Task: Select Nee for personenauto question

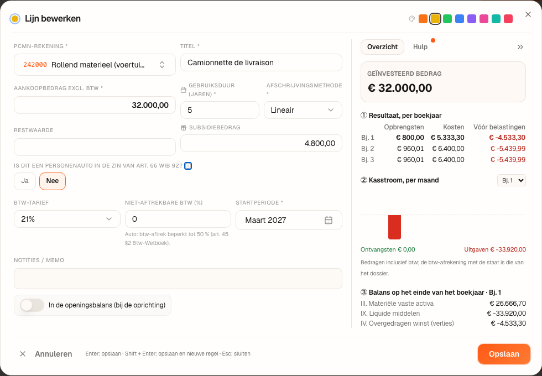Action: coord(53,181)
